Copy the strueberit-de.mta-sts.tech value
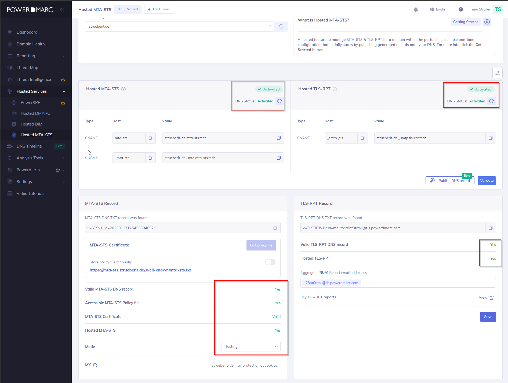The height and width of the screenshot is (383, 508). (x=279, y=138)
